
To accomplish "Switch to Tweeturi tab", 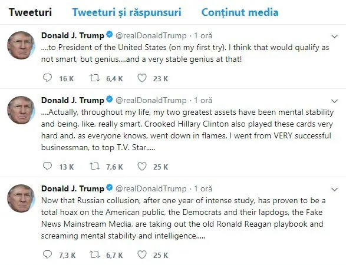I will coord(30,12).
